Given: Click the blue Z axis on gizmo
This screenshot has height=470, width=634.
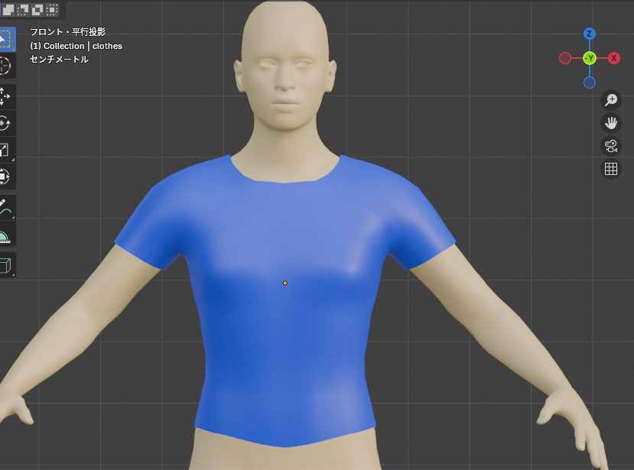Looking at the screenshot, I should 589,34.
